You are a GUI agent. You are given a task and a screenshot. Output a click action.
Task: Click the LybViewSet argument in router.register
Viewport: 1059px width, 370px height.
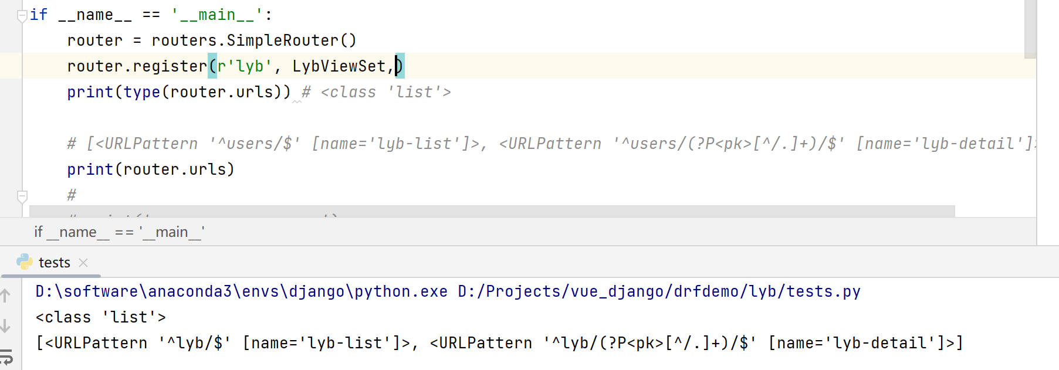(339, 66)
